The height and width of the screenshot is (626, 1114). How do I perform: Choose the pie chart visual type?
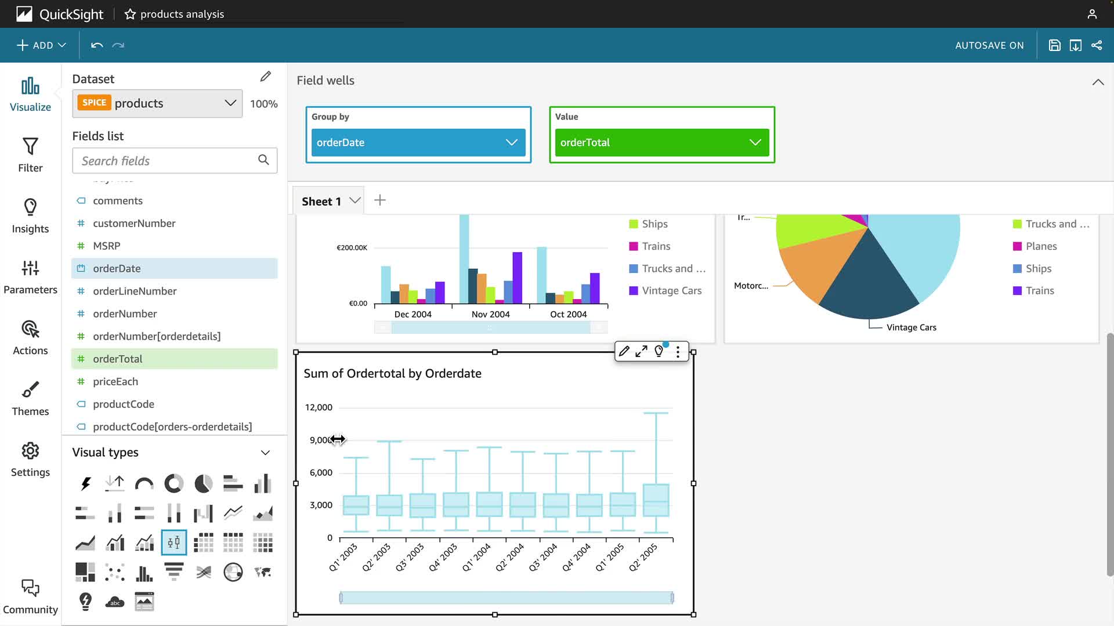coord(203,483)
